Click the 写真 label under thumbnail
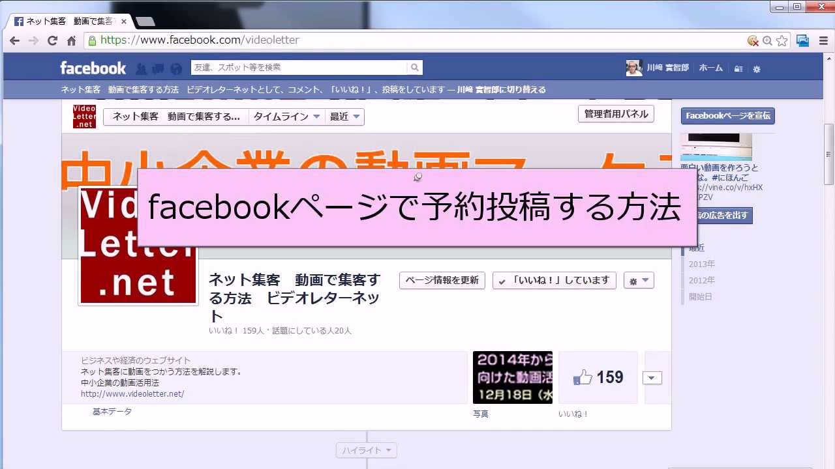 click(x=481, y=414)
